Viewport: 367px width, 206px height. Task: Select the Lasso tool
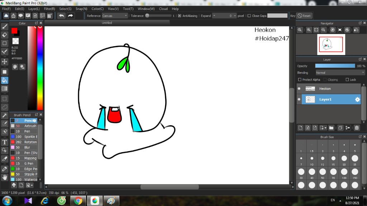pos(4,107)
